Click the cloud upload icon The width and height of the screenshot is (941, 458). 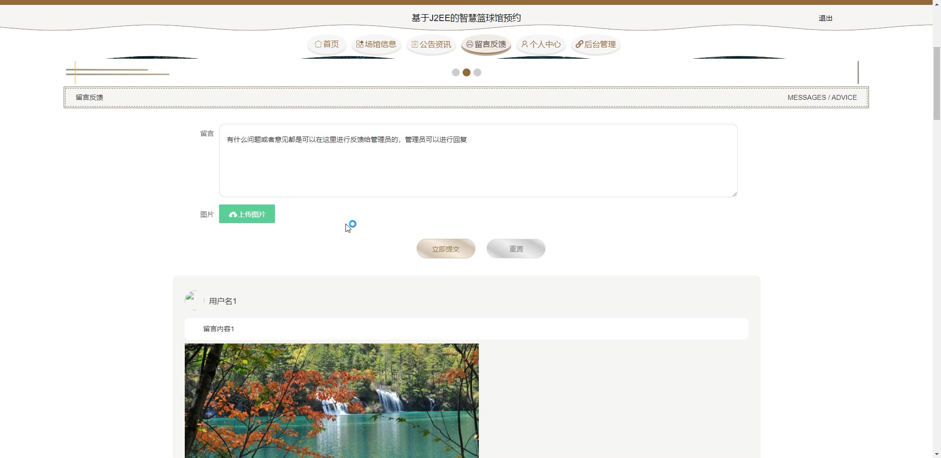point(233,214)
